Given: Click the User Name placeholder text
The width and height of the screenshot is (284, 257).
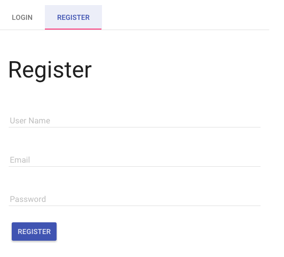Looking at the screenshot, I should [30, 121].
